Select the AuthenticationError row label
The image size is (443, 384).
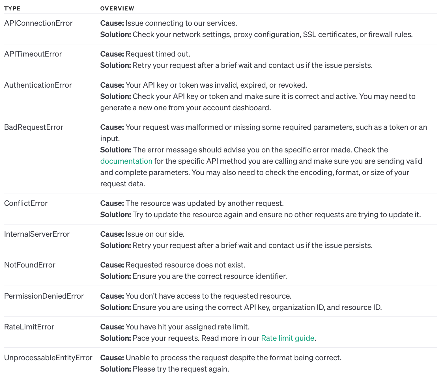pyautogui.click(x=38, y=85)
